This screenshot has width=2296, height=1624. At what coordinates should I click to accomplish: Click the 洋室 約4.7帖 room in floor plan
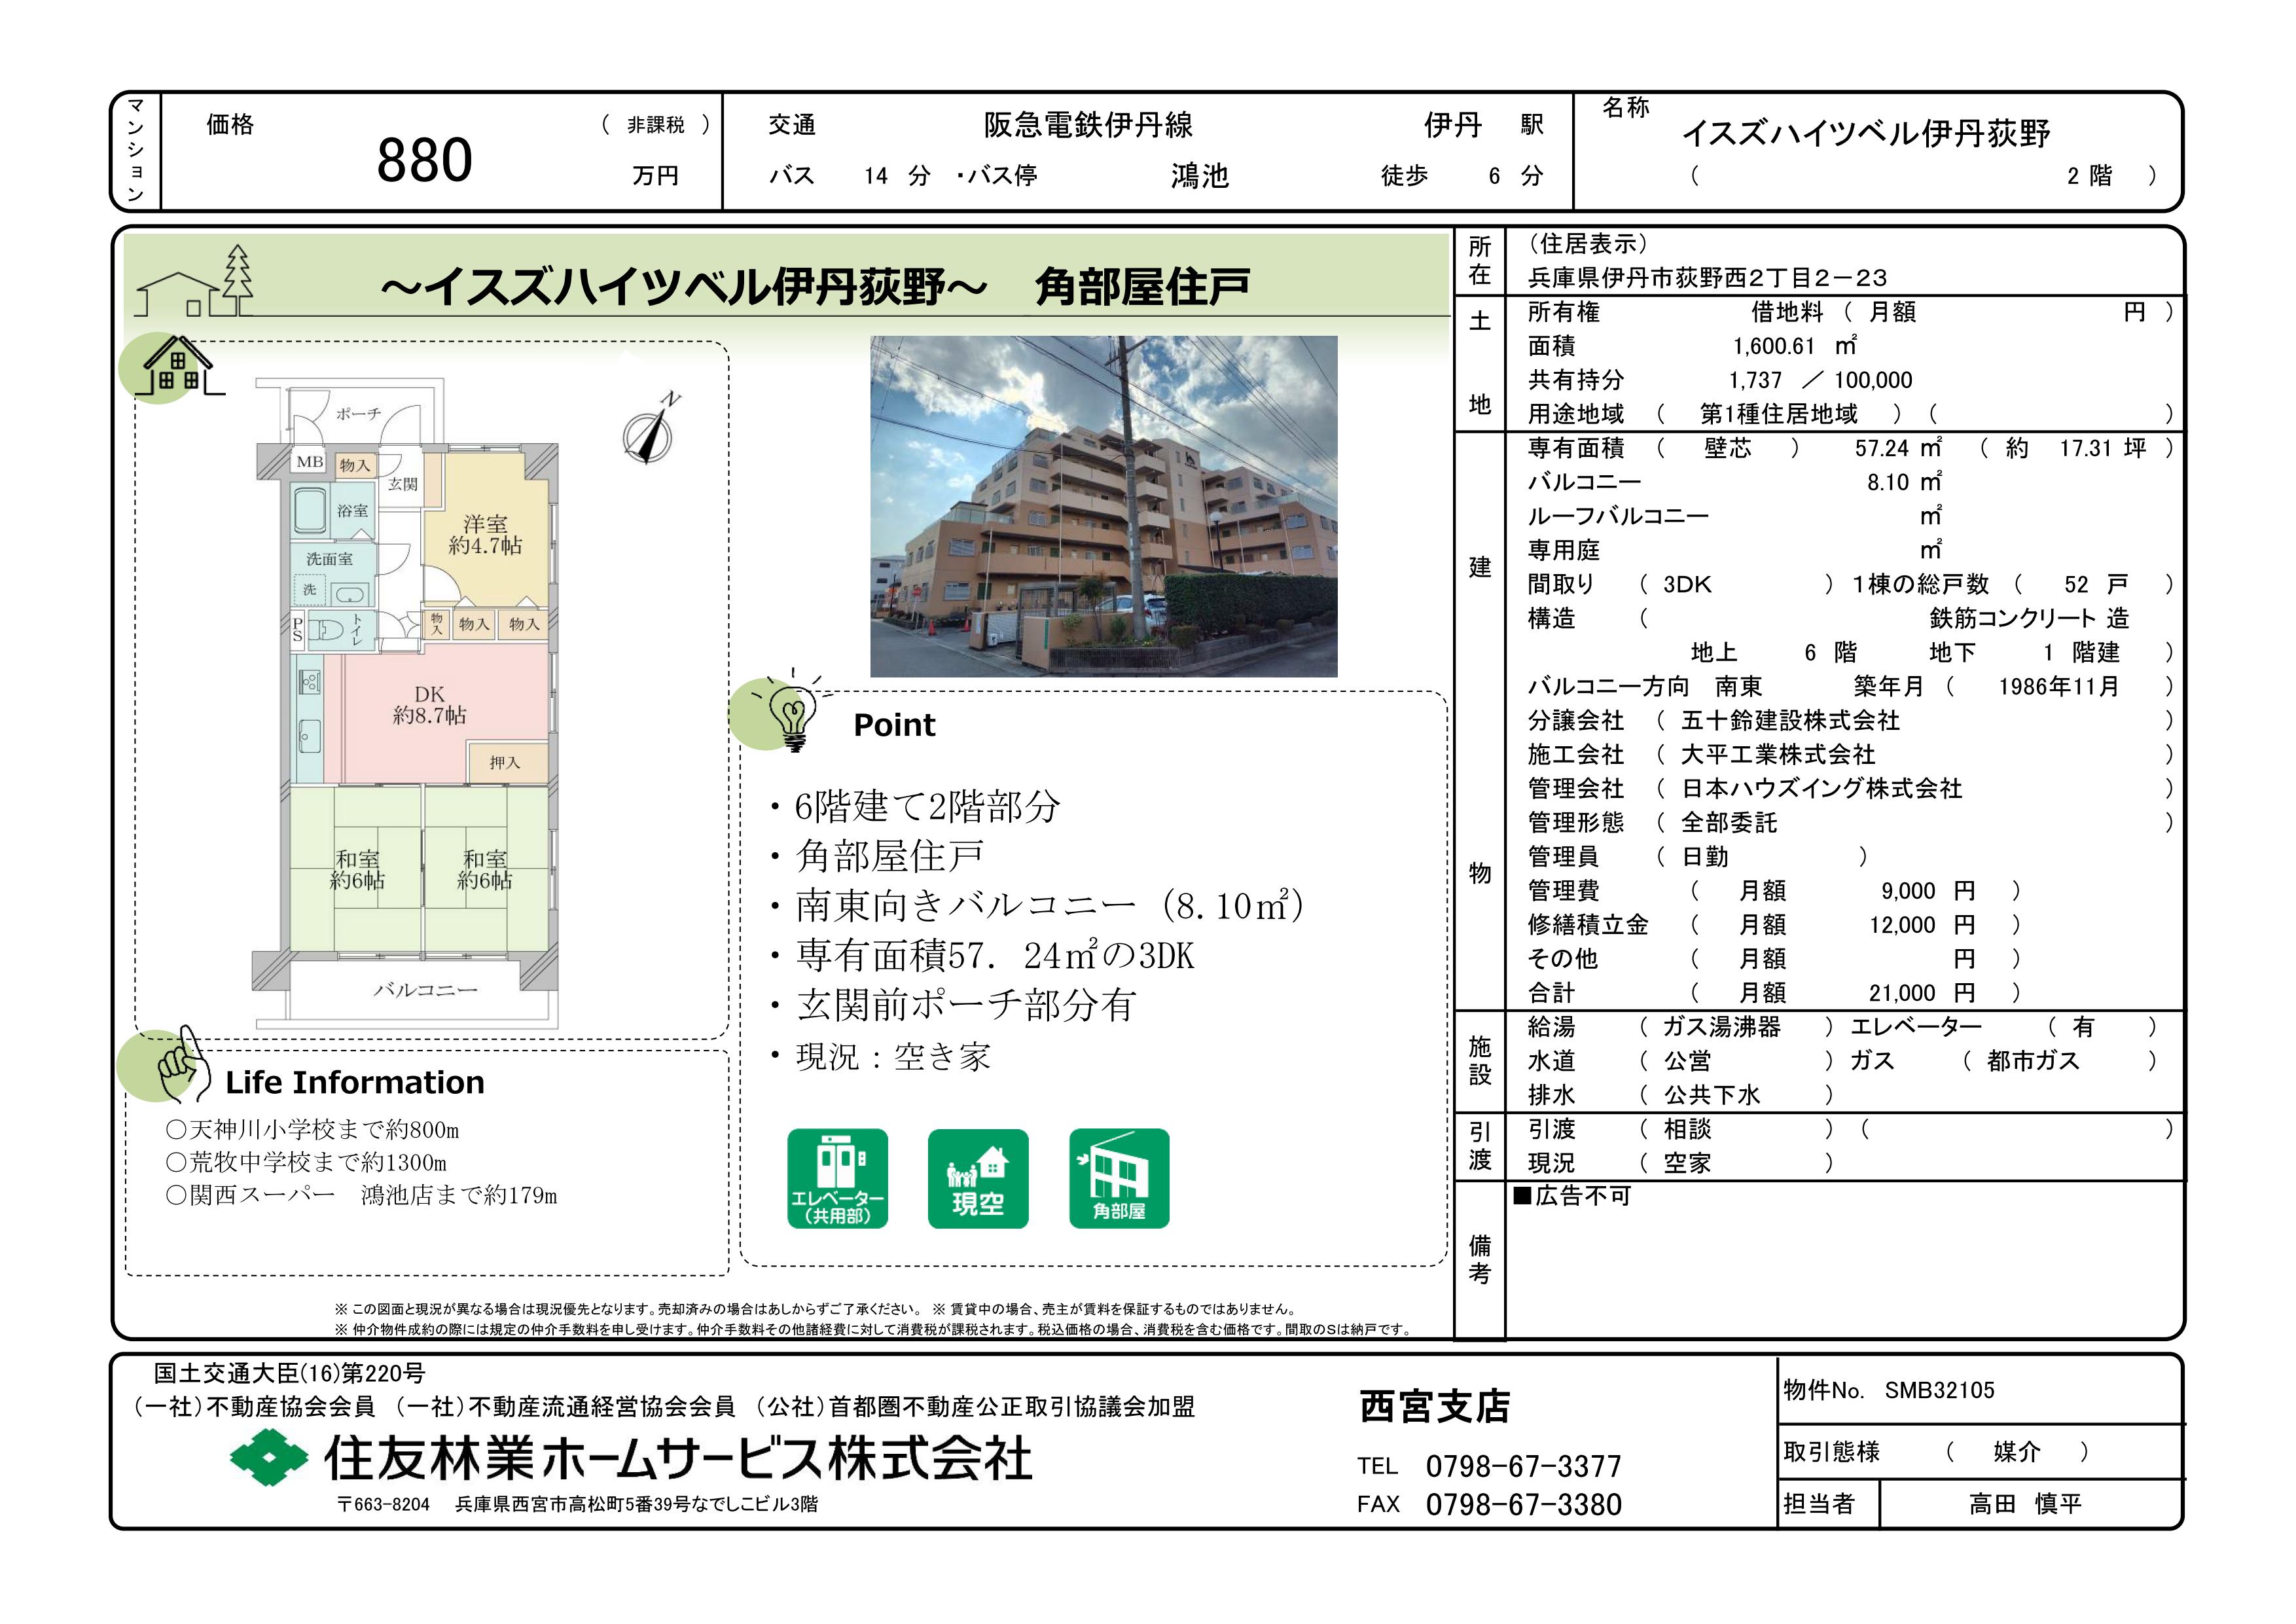[x=485, y=535]
